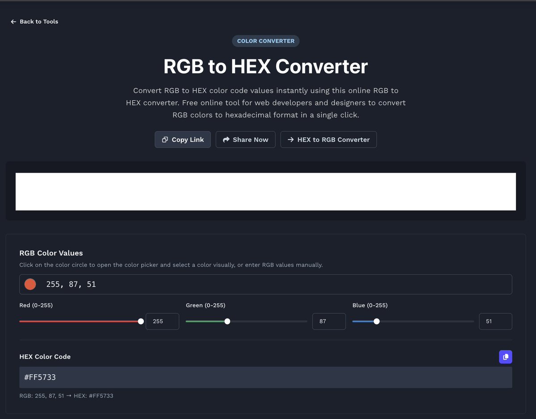Click the RGB to HEX summary line

(66, 396)
